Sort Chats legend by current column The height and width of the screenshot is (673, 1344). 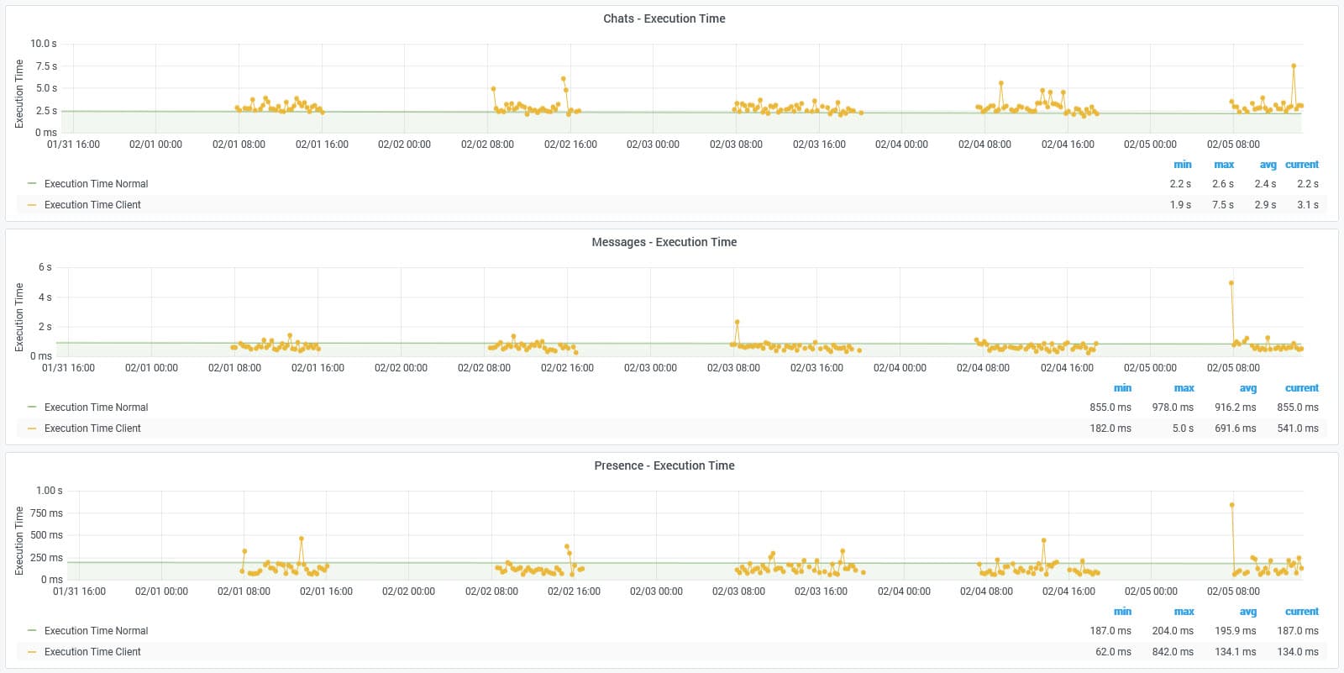pyautogui.click(x=1301, y=165)
